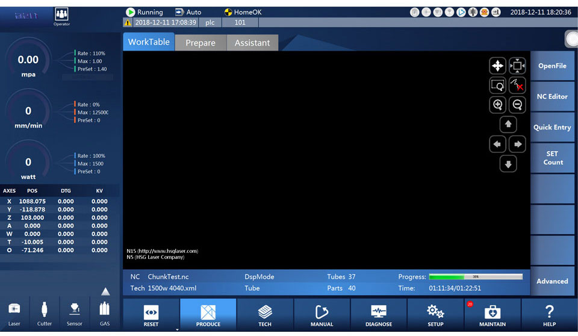Click the OpenFile button
The image size is (578, 336).
[x=552, y=66]
